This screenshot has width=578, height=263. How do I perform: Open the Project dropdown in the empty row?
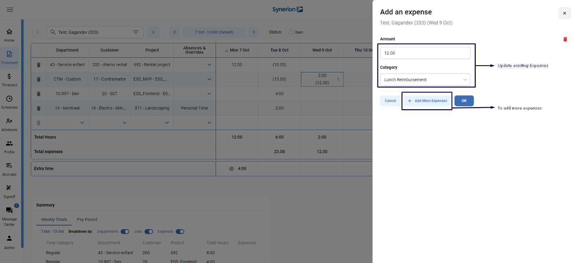[x=167, y=123]
